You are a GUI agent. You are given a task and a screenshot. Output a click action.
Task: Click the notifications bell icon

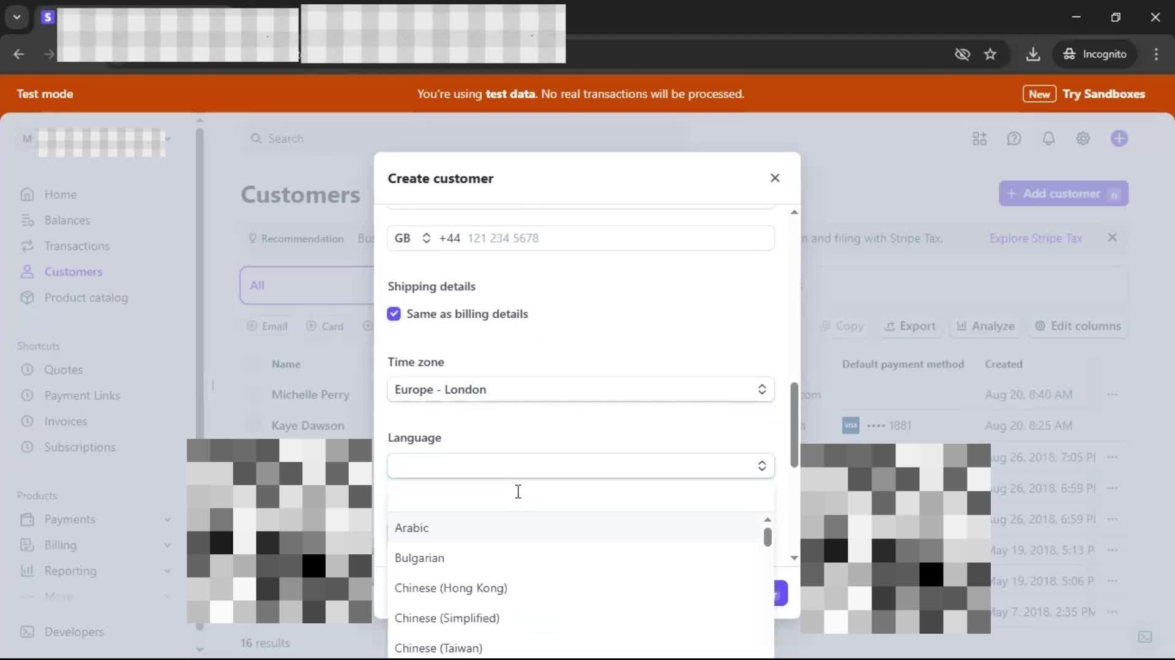pyautogui.click(x=1048, y=139)
